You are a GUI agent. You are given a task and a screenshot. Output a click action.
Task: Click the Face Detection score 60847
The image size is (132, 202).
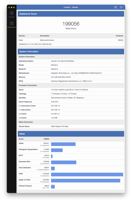pyautogui.click(x=47, y=168)
